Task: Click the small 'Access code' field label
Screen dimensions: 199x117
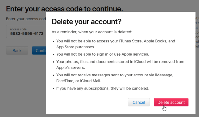Action: click(x=18, y=29)
